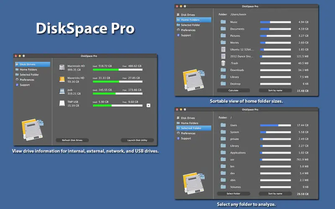Click the usr folder icon

tap(223, 159)
